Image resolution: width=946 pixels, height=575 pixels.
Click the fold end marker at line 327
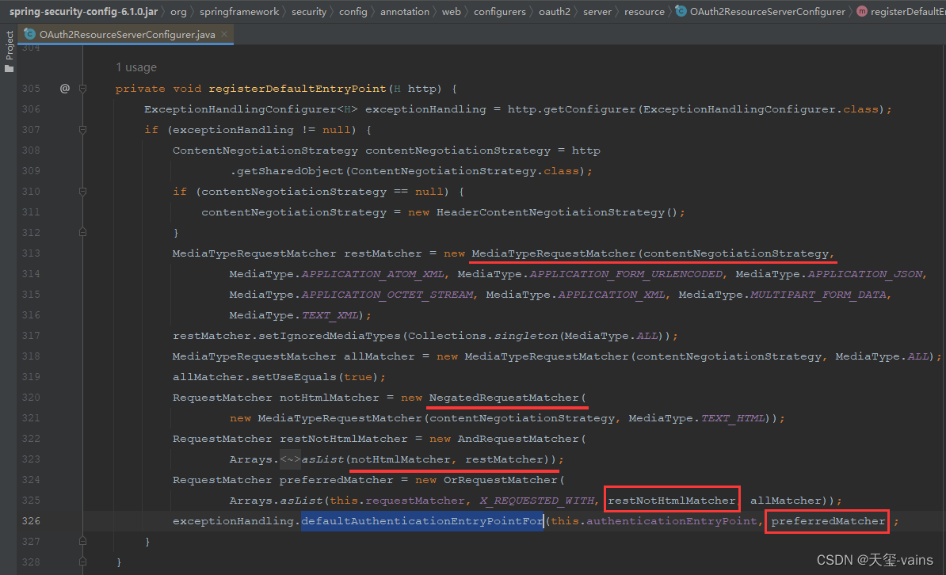tap(82, 541)
